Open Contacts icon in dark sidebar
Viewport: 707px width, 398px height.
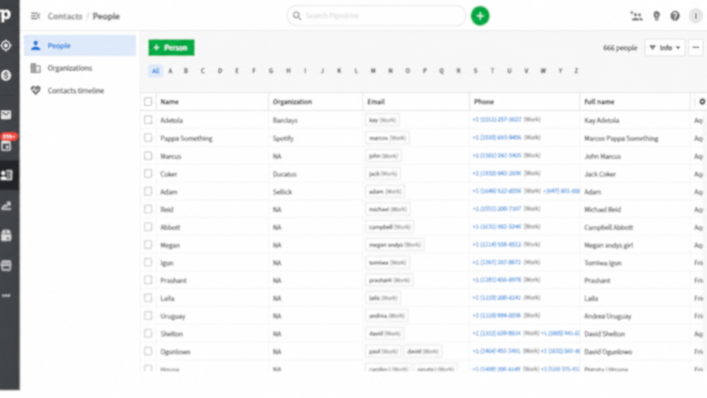click(x=7, y=175)
